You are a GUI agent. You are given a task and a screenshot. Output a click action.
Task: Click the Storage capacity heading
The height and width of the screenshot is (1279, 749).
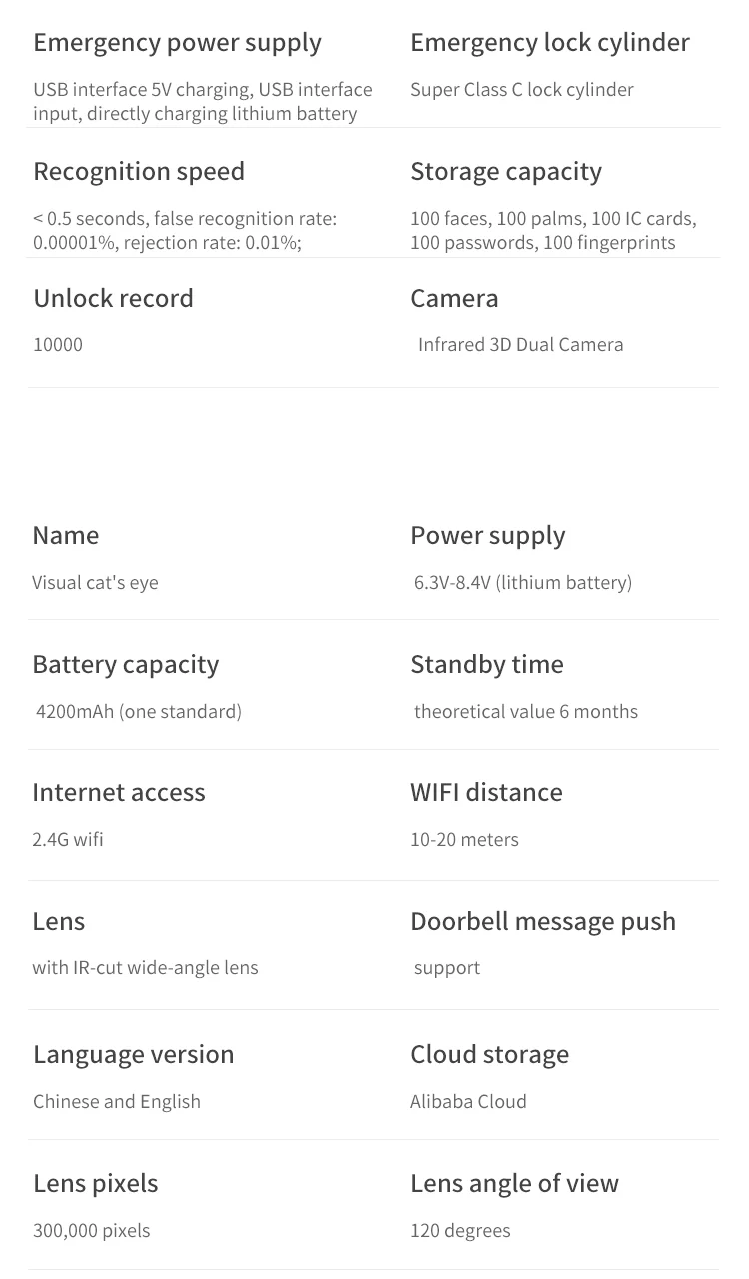(x=506, y=172)
